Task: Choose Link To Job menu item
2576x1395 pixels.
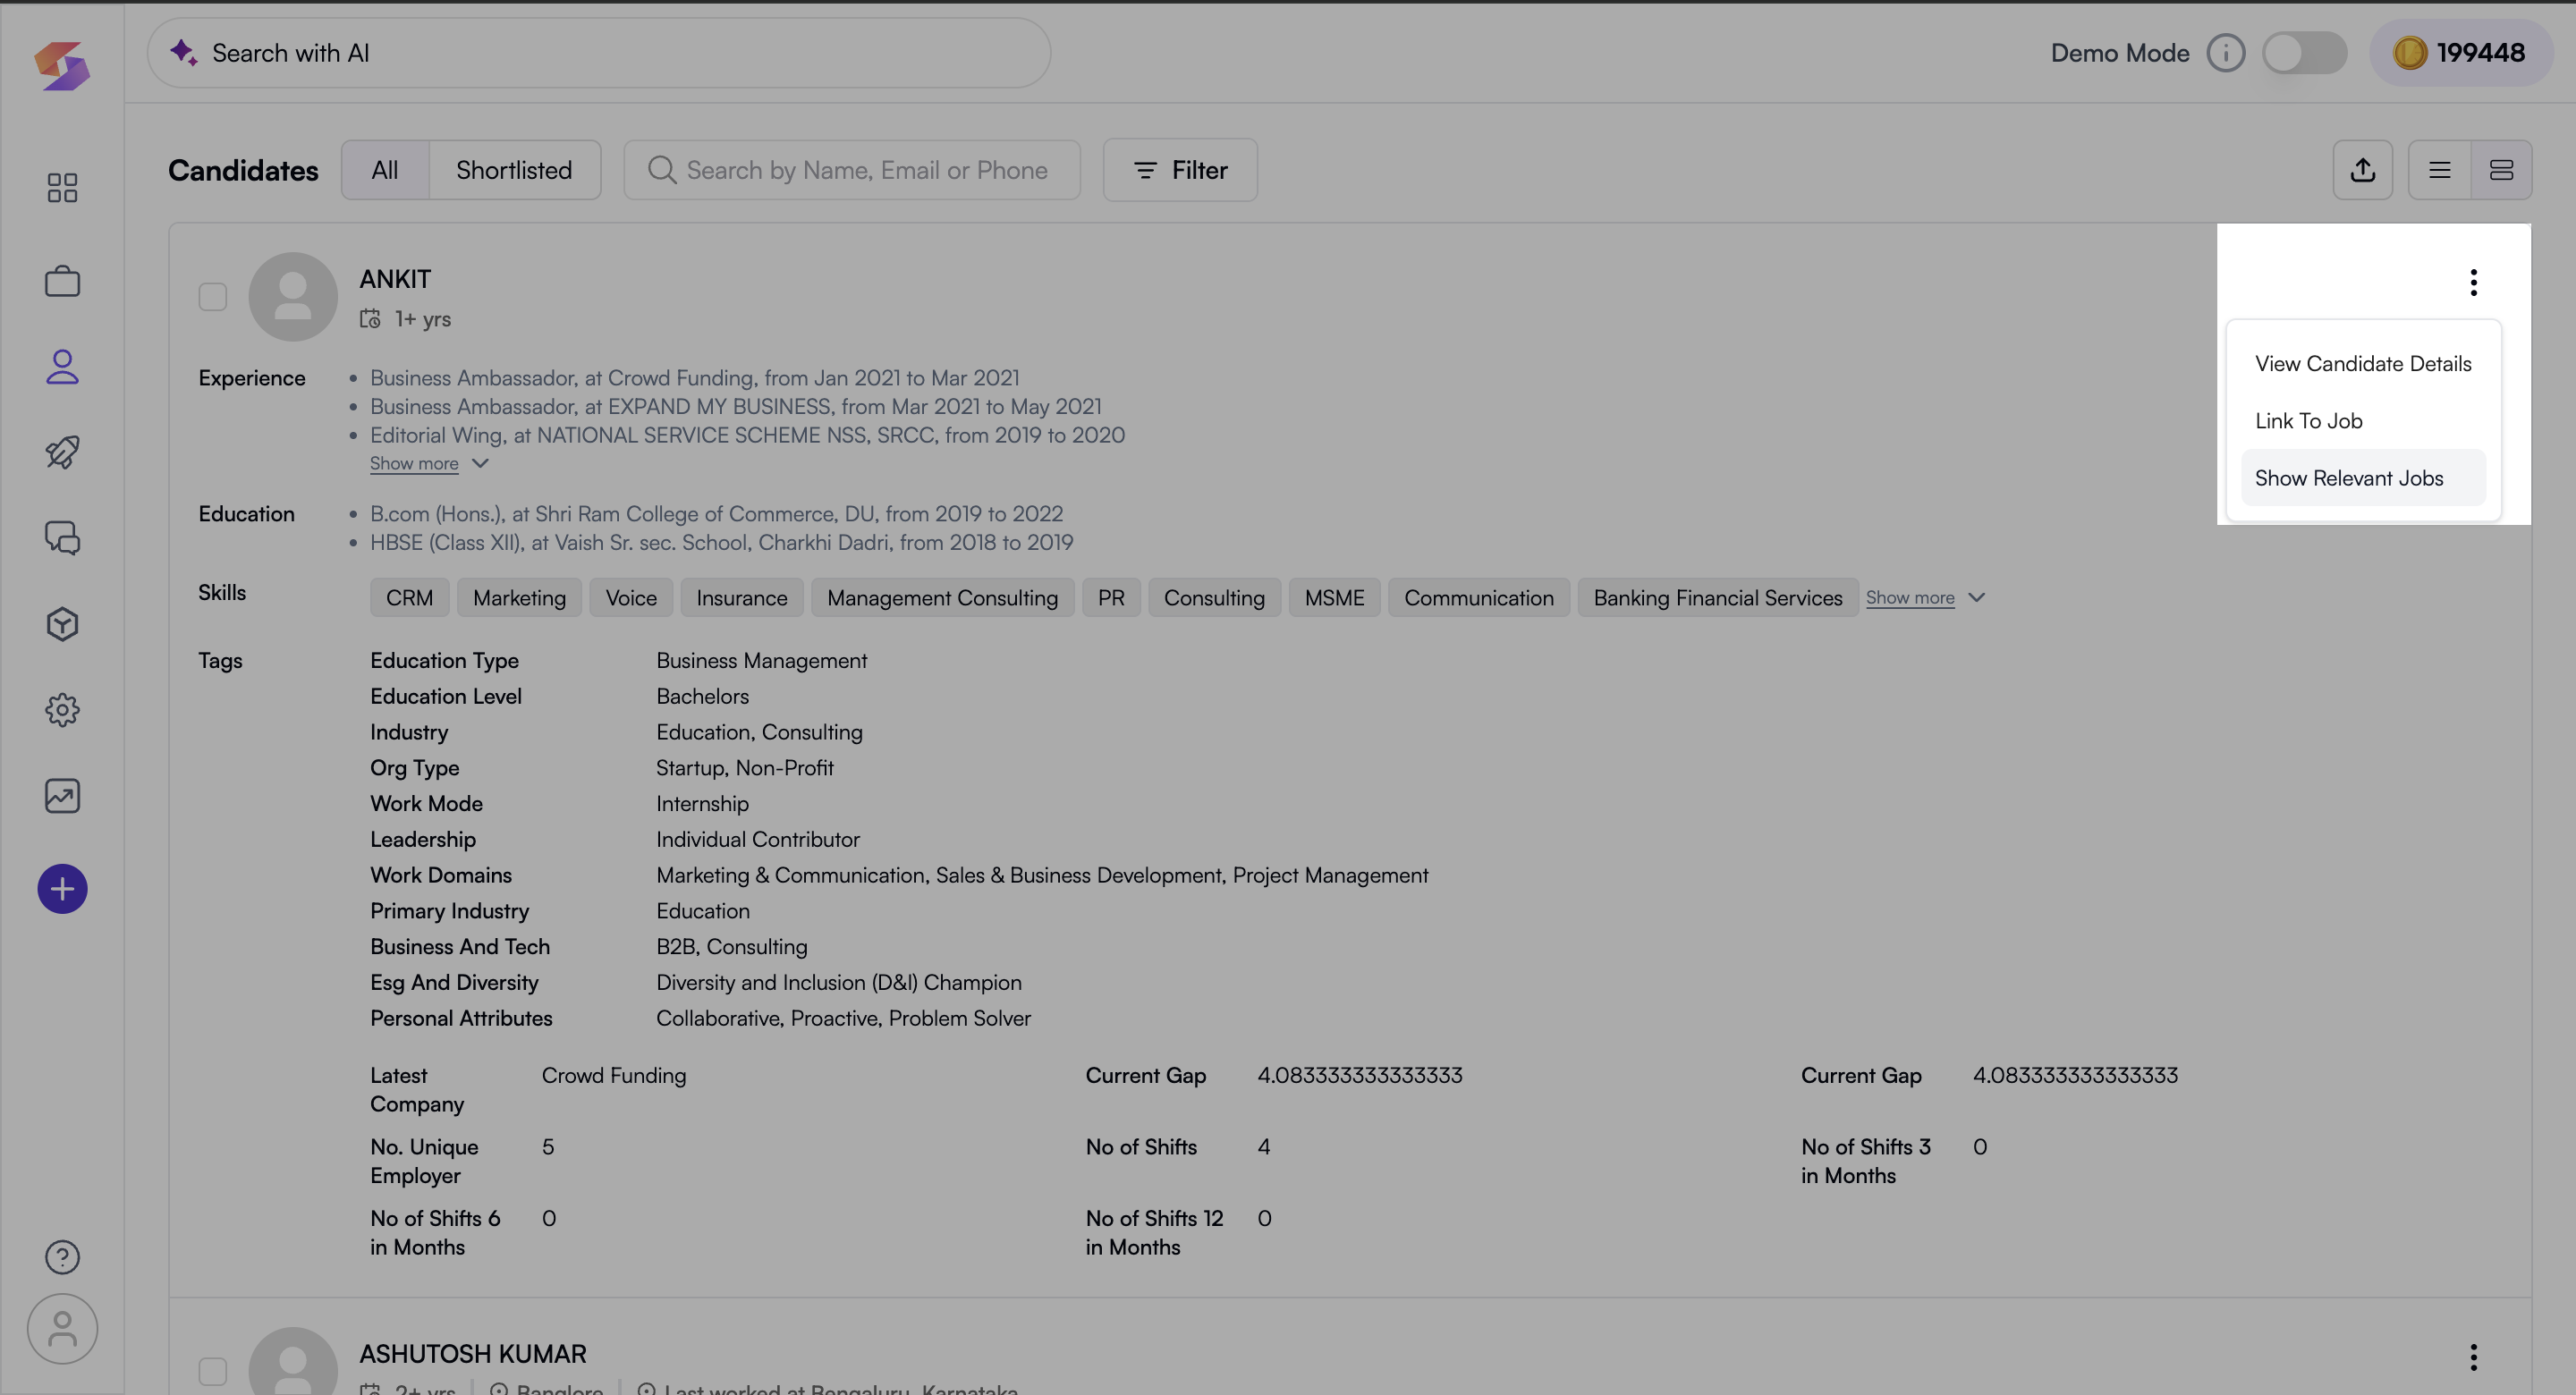Action: (2363, 421)
